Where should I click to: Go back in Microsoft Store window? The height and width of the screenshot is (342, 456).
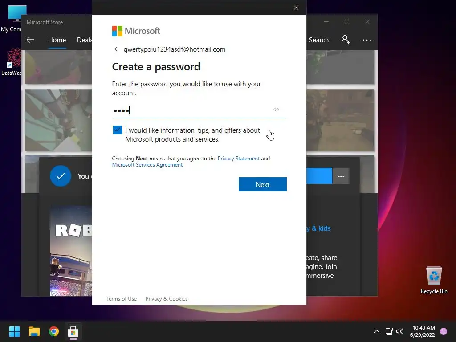coord(30,40)
